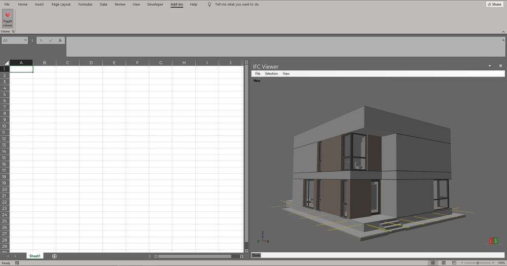
Task: Switch to Normal view in status bar
Action: [x=431, y=263]
